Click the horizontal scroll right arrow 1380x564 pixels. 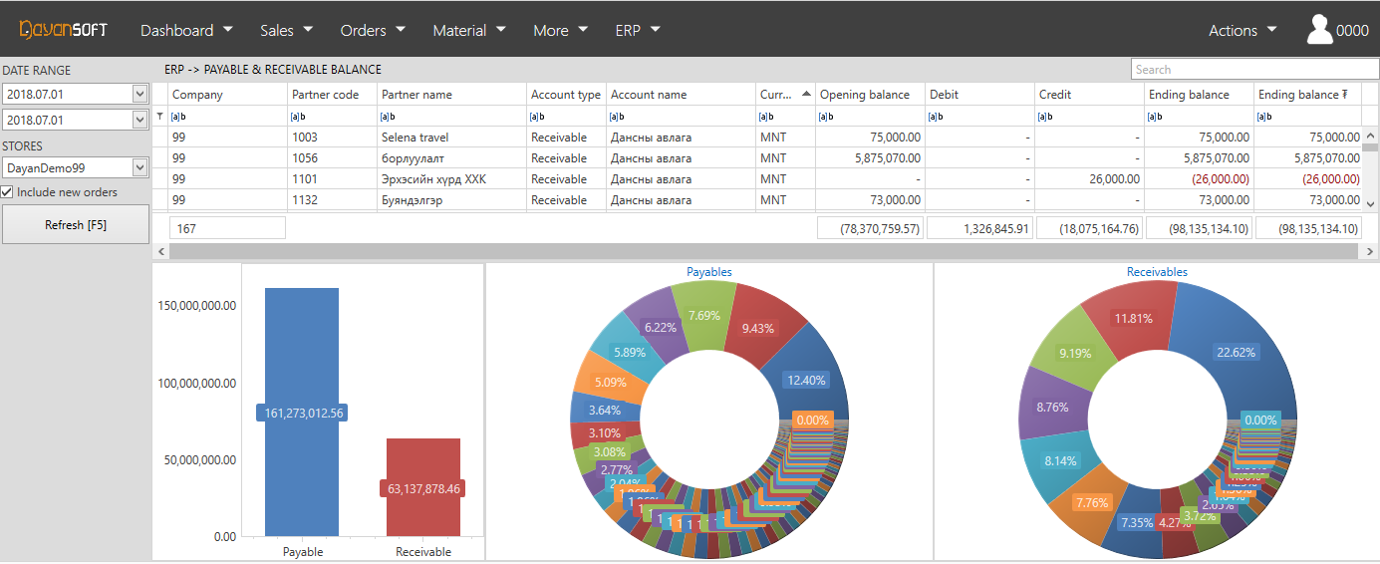click(x=1370, y=252)
